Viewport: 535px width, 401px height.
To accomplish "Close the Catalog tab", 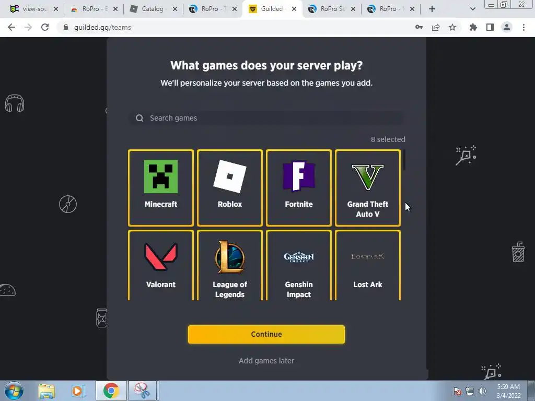I will point(175,9).
